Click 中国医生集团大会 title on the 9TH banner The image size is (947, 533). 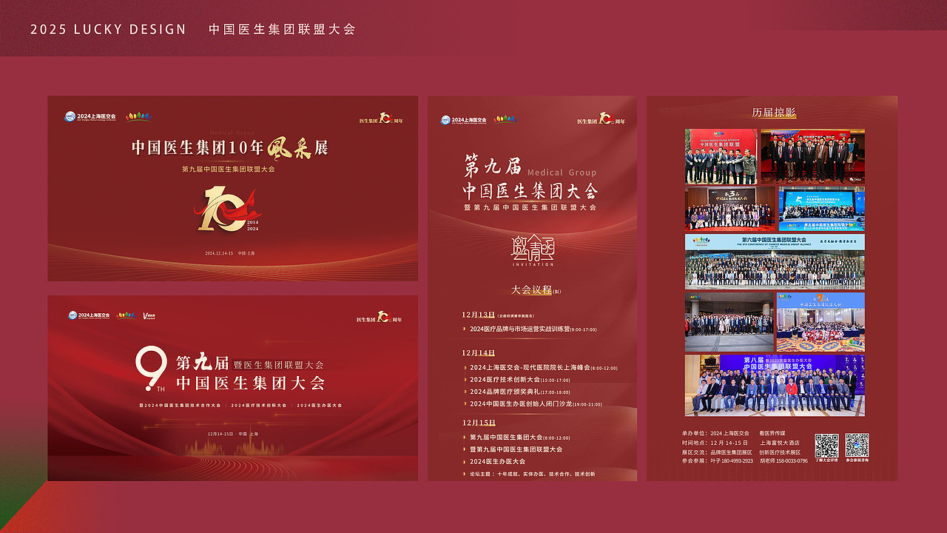tap(251, 383)
